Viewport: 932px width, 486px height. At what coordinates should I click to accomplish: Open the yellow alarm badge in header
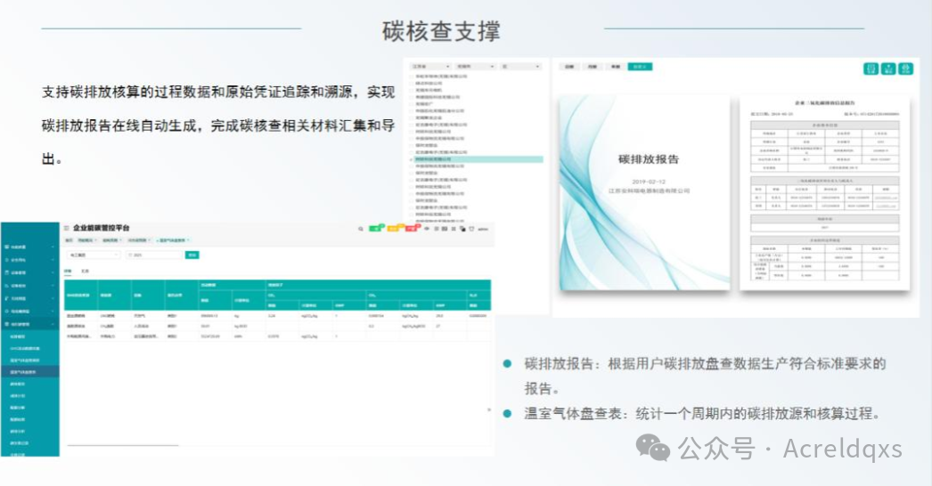pyautogui.click(x=395, y=228)
